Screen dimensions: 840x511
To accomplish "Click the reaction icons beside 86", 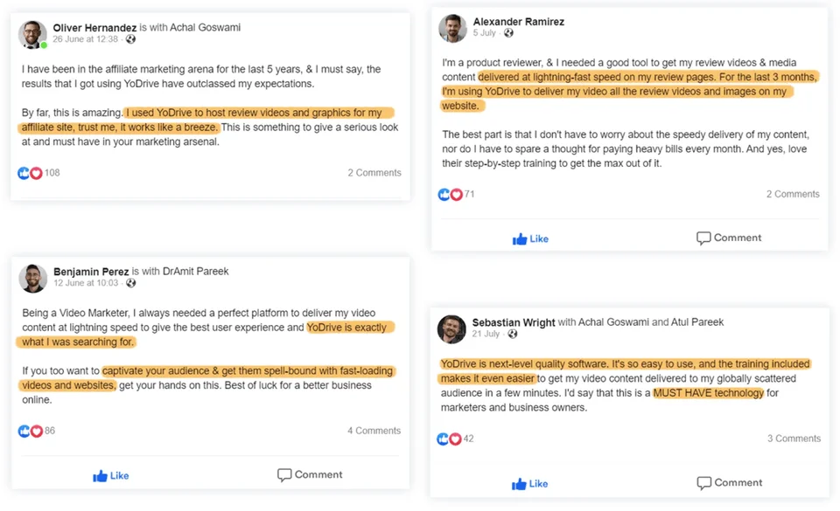I will pyautogui.click(x=30, y=431).
